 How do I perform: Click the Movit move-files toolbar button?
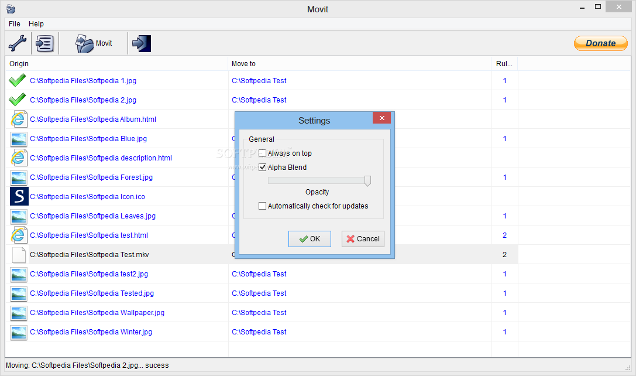(94, 43)
